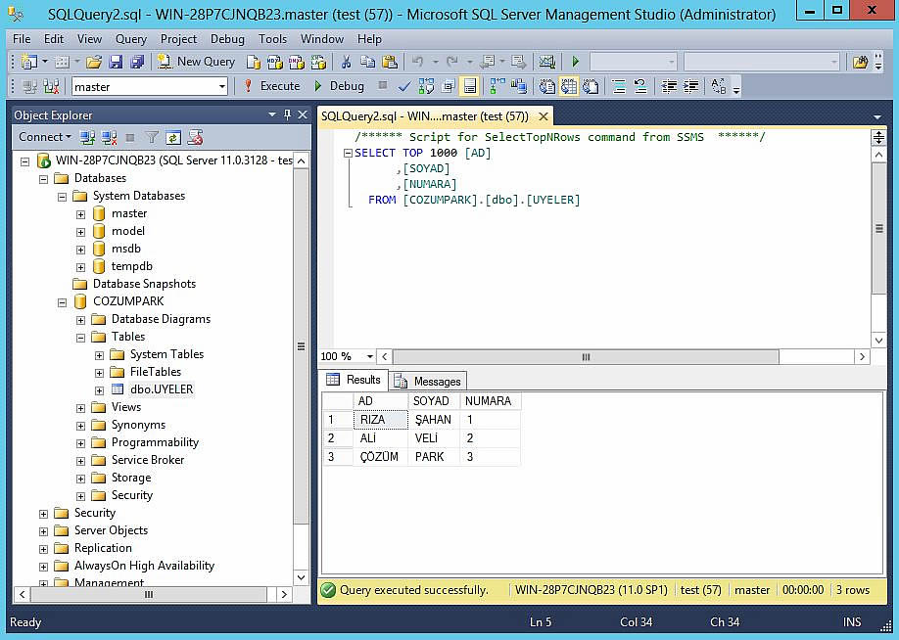Click the Comment out selected lines icon
This screenshot has width=899, height=640.
tap(619, 86)
